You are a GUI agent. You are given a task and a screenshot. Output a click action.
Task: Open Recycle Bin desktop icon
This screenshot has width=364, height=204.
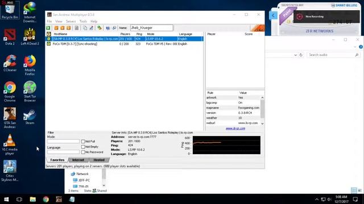click(10, 11)
